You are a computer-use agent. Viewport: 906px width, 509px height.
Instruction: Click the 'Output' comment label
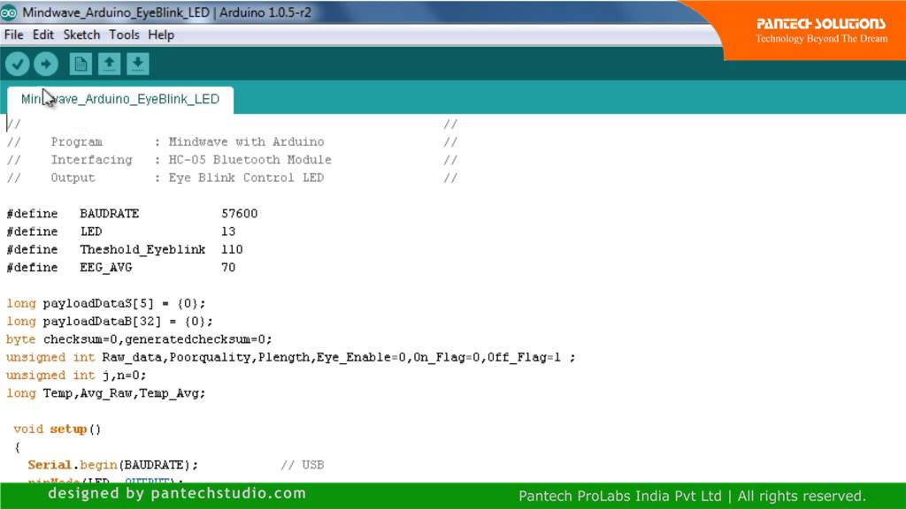click(x=73, y=178)
